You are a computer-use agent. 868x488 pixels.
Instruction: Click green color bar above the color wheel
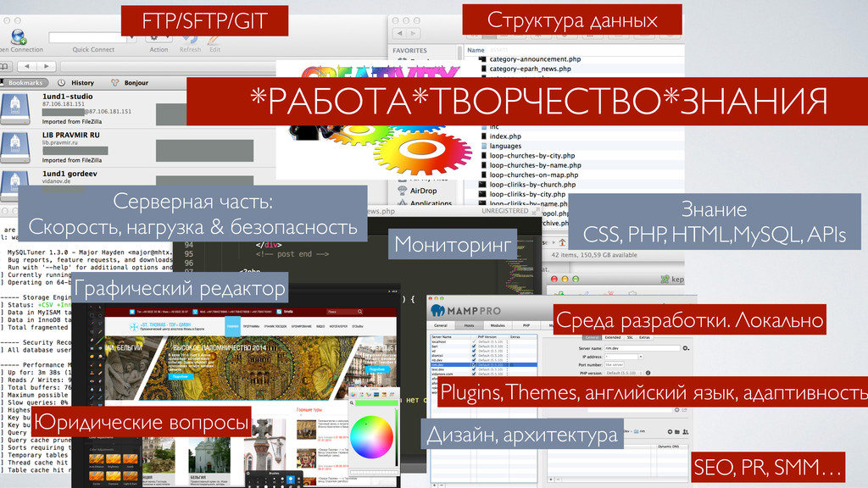point(376,403)
